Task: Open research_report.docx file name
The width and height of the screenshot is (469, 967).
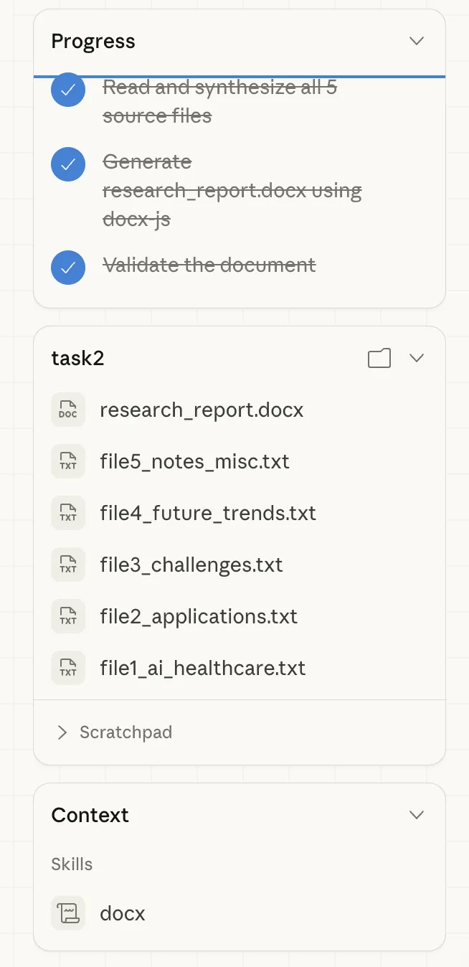Action: [202, 410]
